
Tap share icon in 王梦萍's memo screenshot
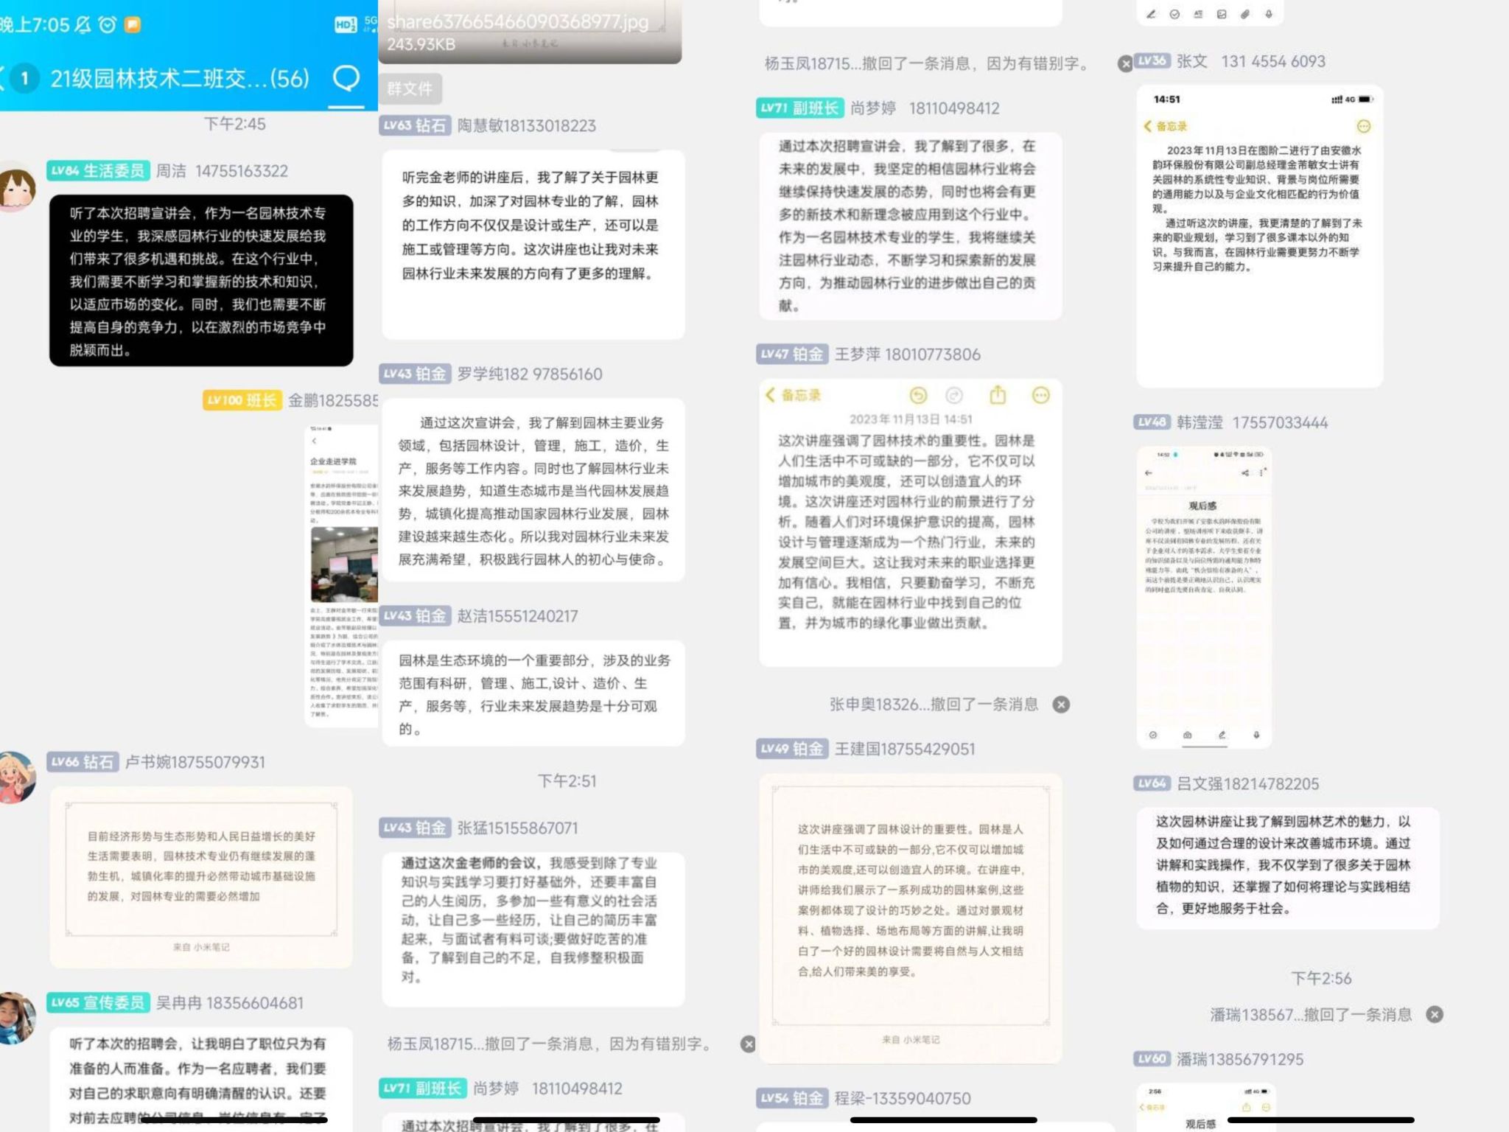(x=998, y=396)
